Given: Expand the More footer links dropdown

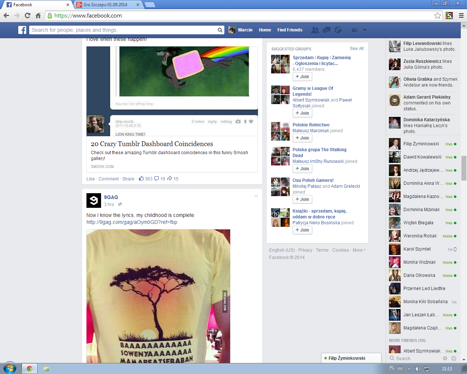Looking at the screenshot, I should 359,250.
